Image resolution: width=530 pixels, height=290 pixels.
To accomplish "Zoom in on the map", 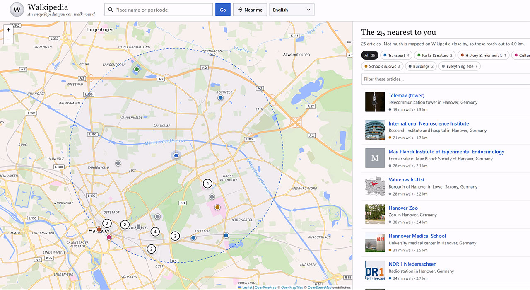I will pos(8,30).
